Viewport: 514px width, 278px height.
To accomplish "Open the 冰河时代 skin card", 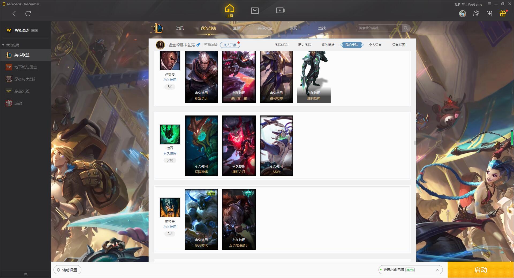I will pyautogui.click(x=201, y=219).
